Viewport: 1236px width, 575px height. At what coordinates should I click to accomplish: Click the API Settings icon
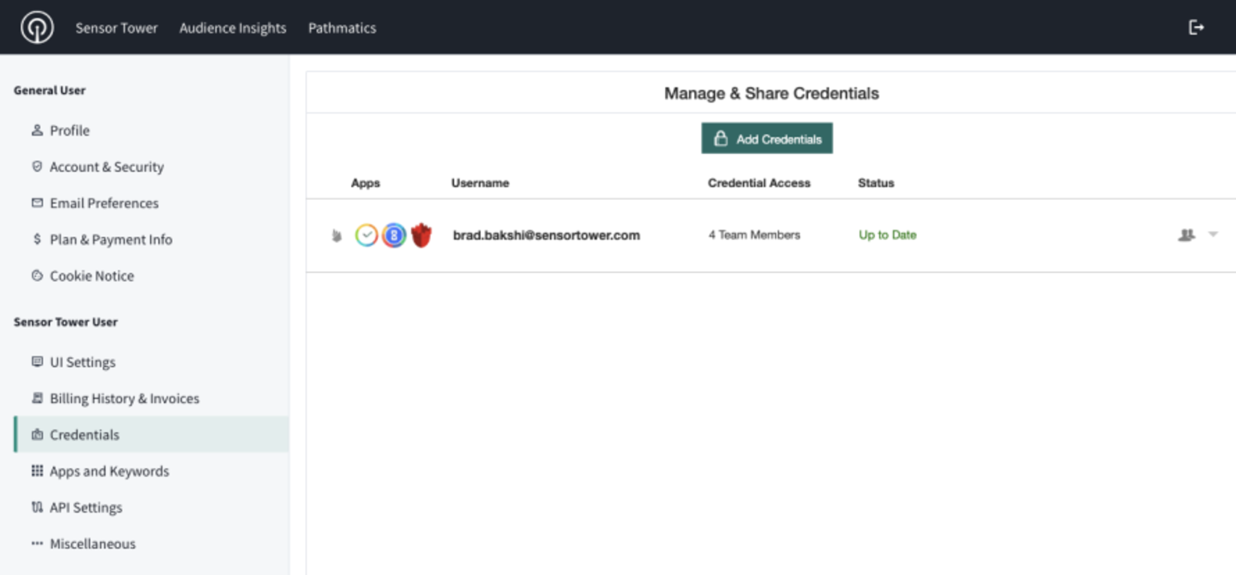pyautogui.click(x=37, y=508)
